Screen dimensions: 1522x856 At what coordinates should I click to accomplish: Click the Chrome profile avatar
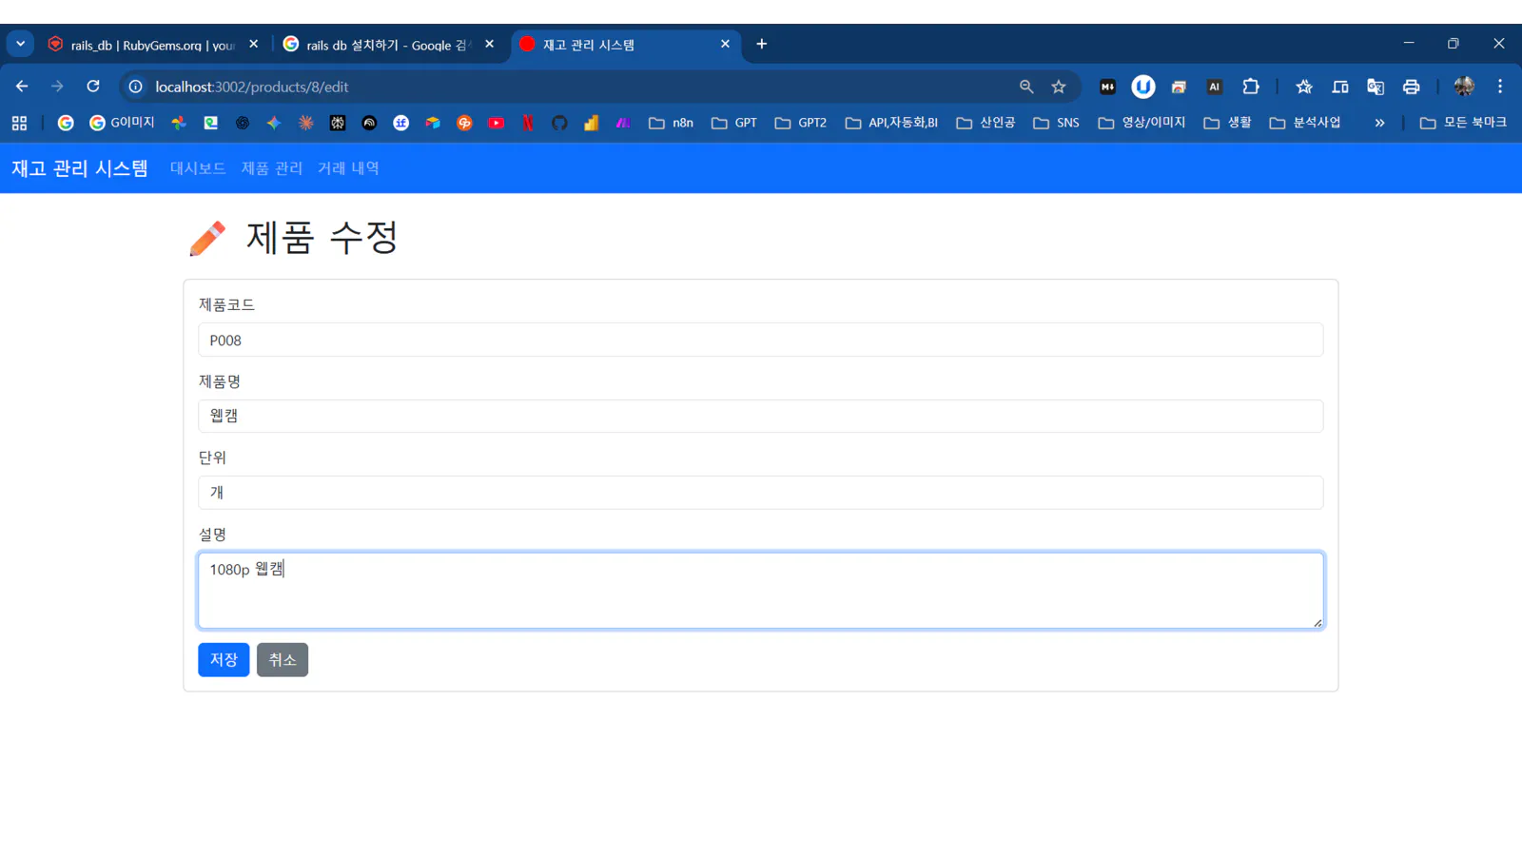[x=1464, y=86]
